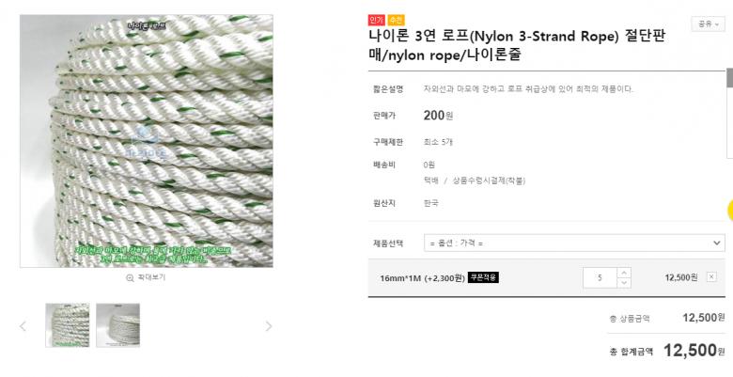The height and width of the screenshot is (377, 733).
Task: Open the 공유 share dropdown
Action: tap(708, 24)
